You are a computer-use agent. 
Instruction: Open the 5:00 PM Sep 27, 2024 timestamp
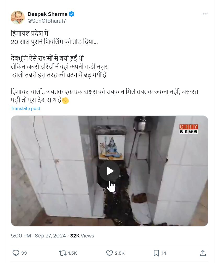pyautogui.click(x=38, y=236)
